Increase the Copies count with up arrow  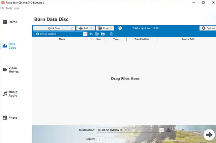coord(105,138)
